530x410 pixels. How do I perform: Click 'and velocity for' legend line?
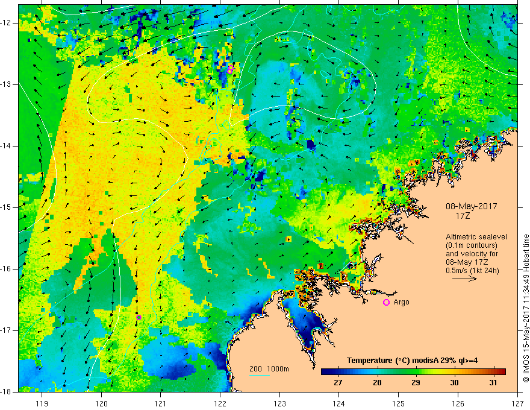(472, 254)
